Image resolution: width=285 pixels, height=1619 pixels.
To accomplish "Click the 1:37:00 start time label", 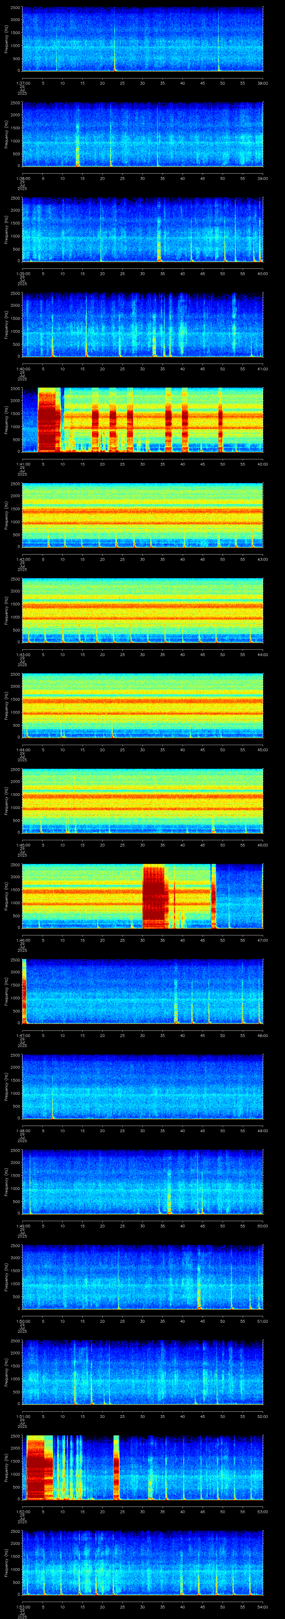I will click(x=23, y=83).
